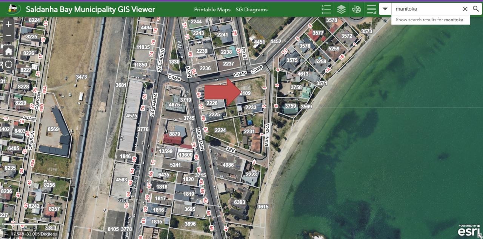The image size is (483, 239).
Task: Click the MANITOKA street label
Action: [x=267, y=135]
